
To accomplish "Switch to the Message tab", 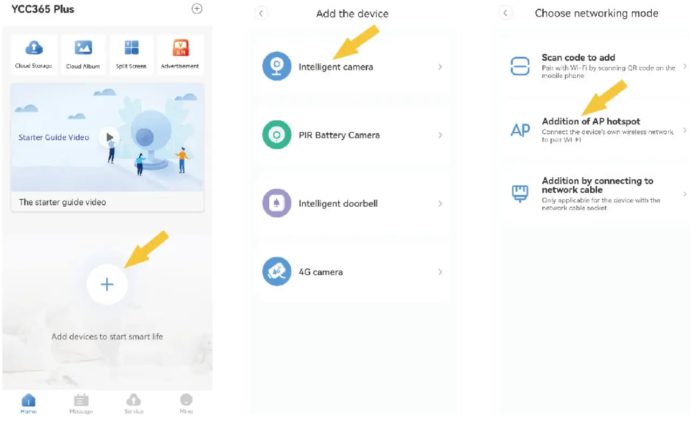I will (81, 404).
